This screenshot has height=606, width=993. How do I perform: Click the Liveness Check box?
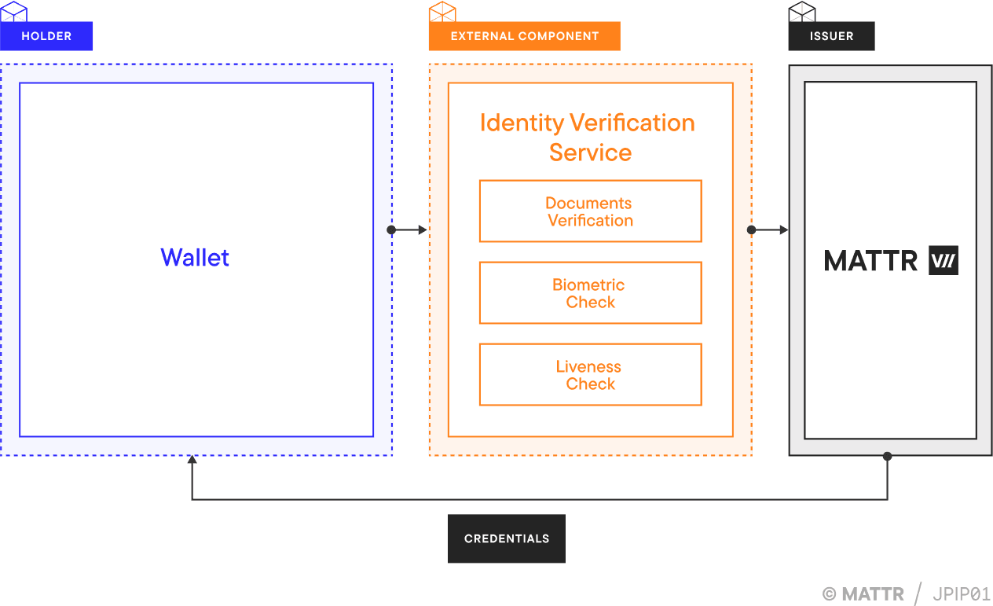[590, 375]
